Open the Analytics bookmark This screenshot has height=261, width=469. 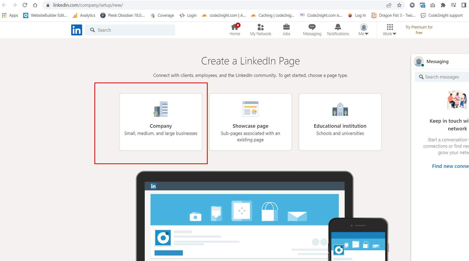pyautogui.click(x=84, y=15)
